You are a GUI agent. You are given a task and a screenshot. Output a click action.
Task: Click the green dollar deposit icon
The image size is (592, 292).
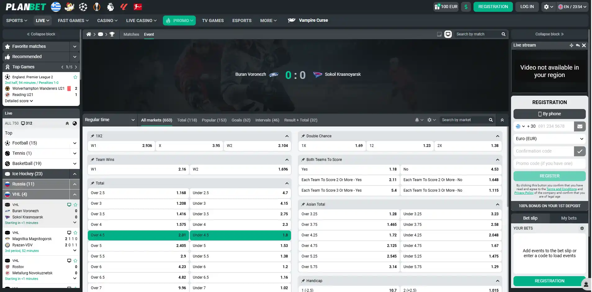pyautogui.click(x=466, y=7)
